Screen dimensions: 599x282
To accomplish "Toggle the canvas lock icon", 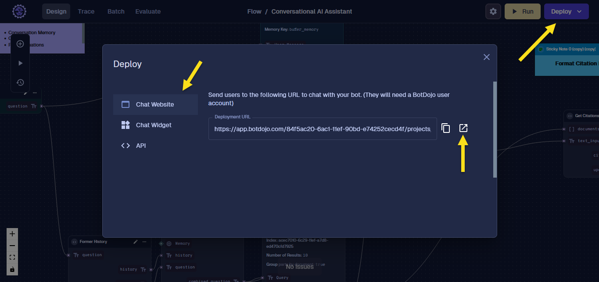I will [x=12, y=269].
